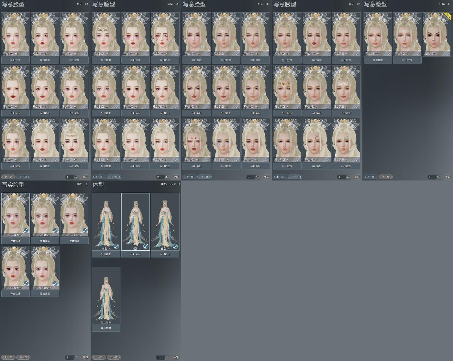Screen dimensions: 453x361
Task: Go to next page in the 体型 panel
Action: [114, 357]
